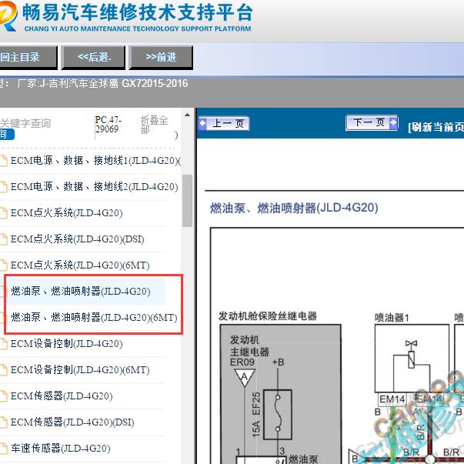Open ECM设备控制(JLD-4G20) without 6MT
This screenshot has width=464, height=464.
tap(67, 343)
